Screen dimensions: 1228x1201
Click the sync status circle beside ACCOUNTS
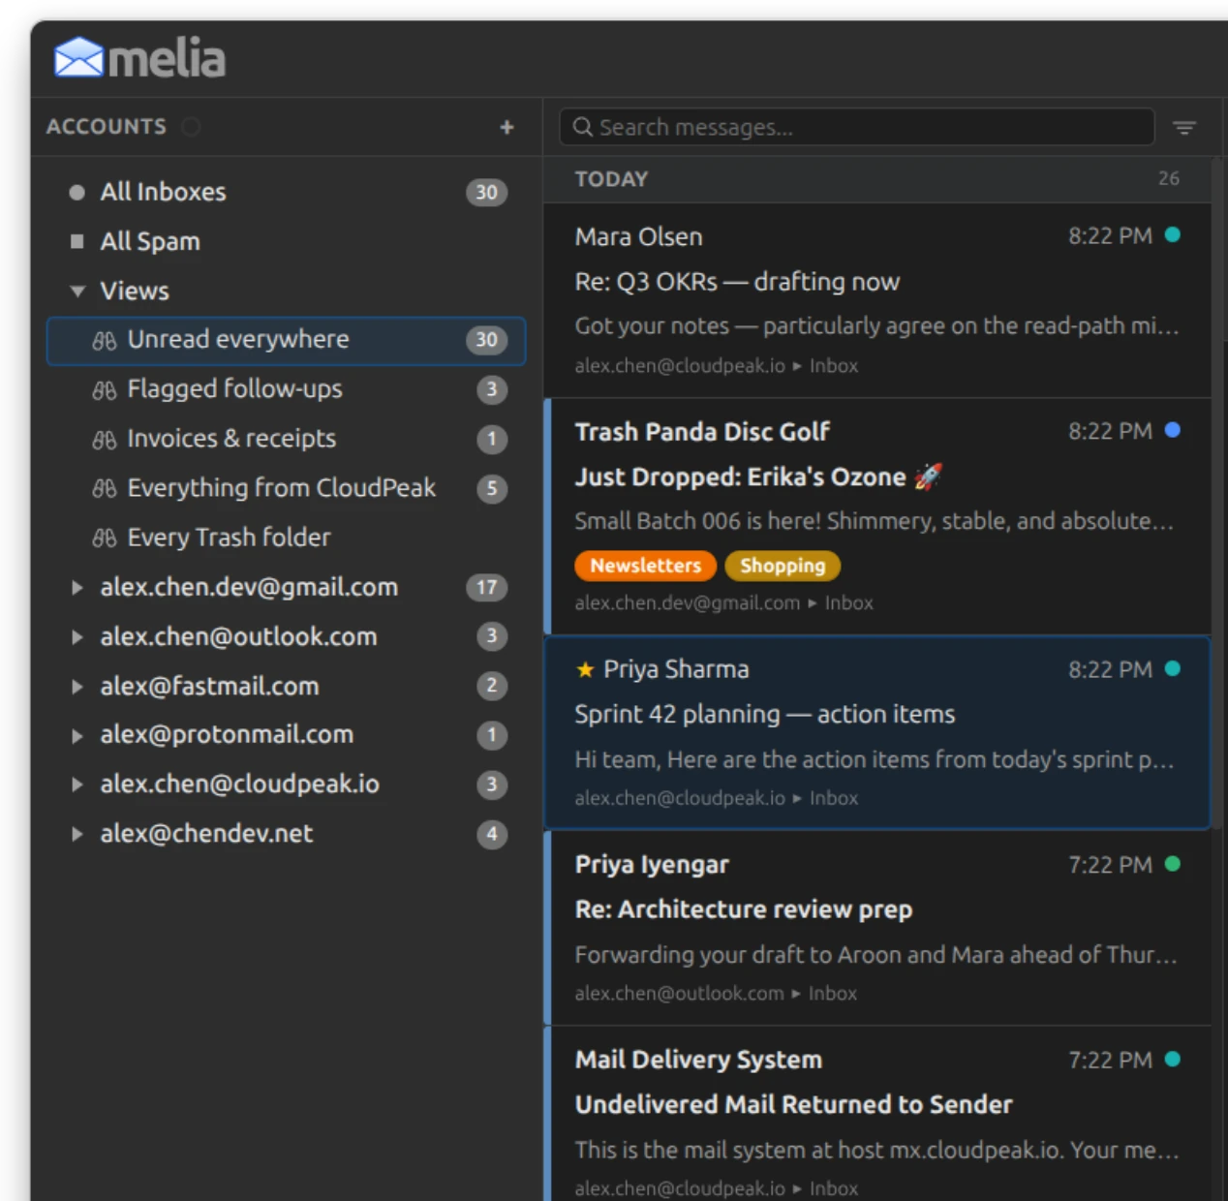[x=191, y=127]
